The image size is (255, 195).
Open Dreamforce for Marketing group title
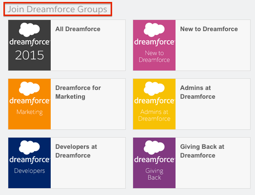click(x=78, y=92)
